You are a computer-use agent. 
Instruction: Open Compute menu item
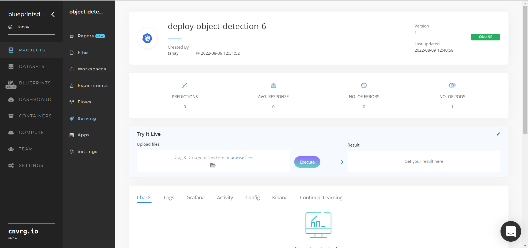coord(31,133)
